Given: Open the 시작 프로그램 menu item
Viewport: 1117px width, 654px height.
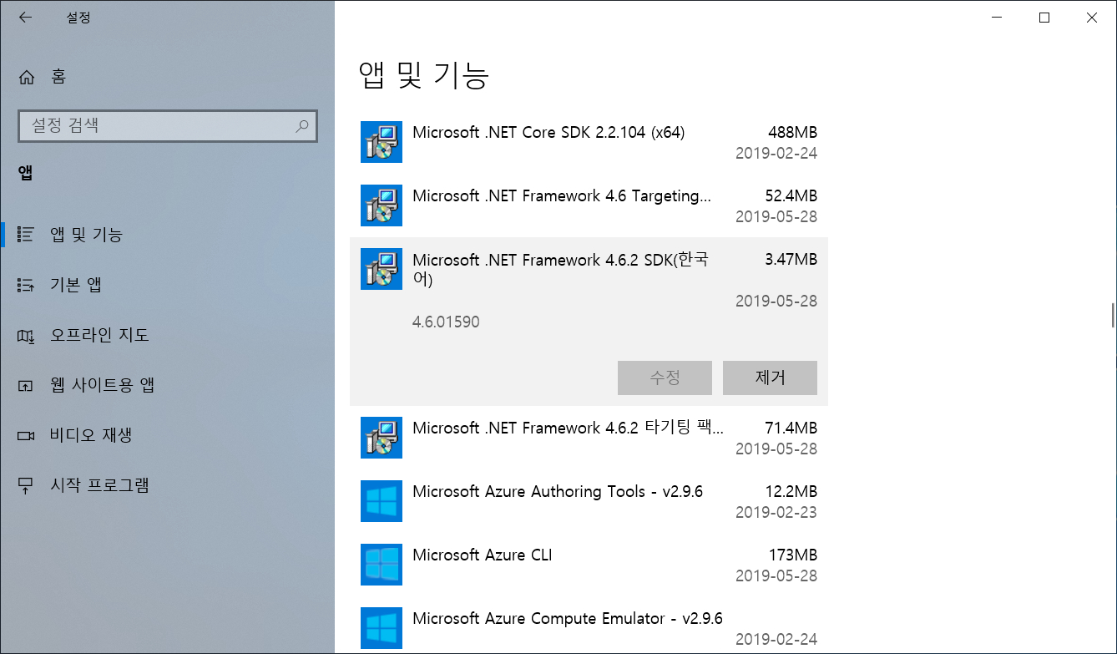Looking at the screenshot, I should 167,485.
